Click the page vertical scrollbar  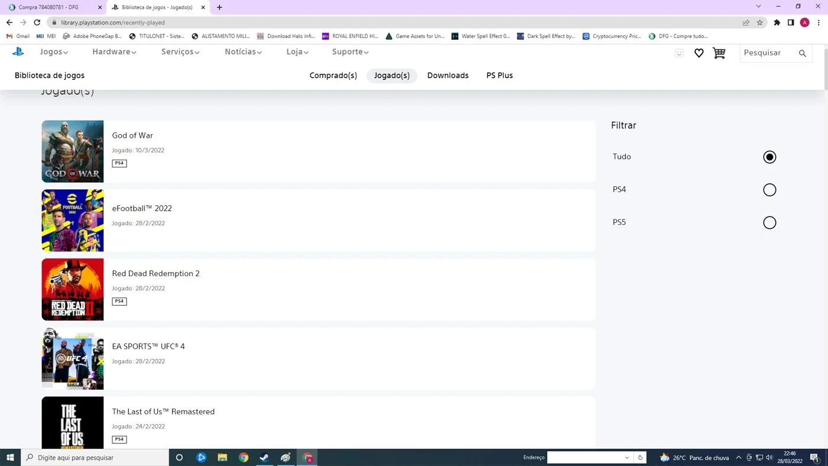click(825, 69)
